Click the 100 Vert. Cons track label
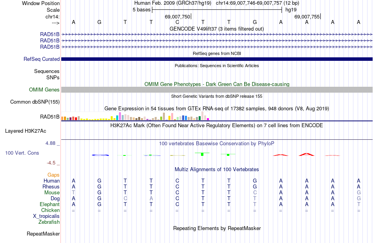Image resolution: width=373 pixels, height=243 pixels. (x=22, y=153)
